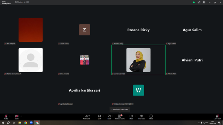Viewport: 223px width, 125px height.
Task: Click the Livia Arviana name label
Action: pos(63,74)
